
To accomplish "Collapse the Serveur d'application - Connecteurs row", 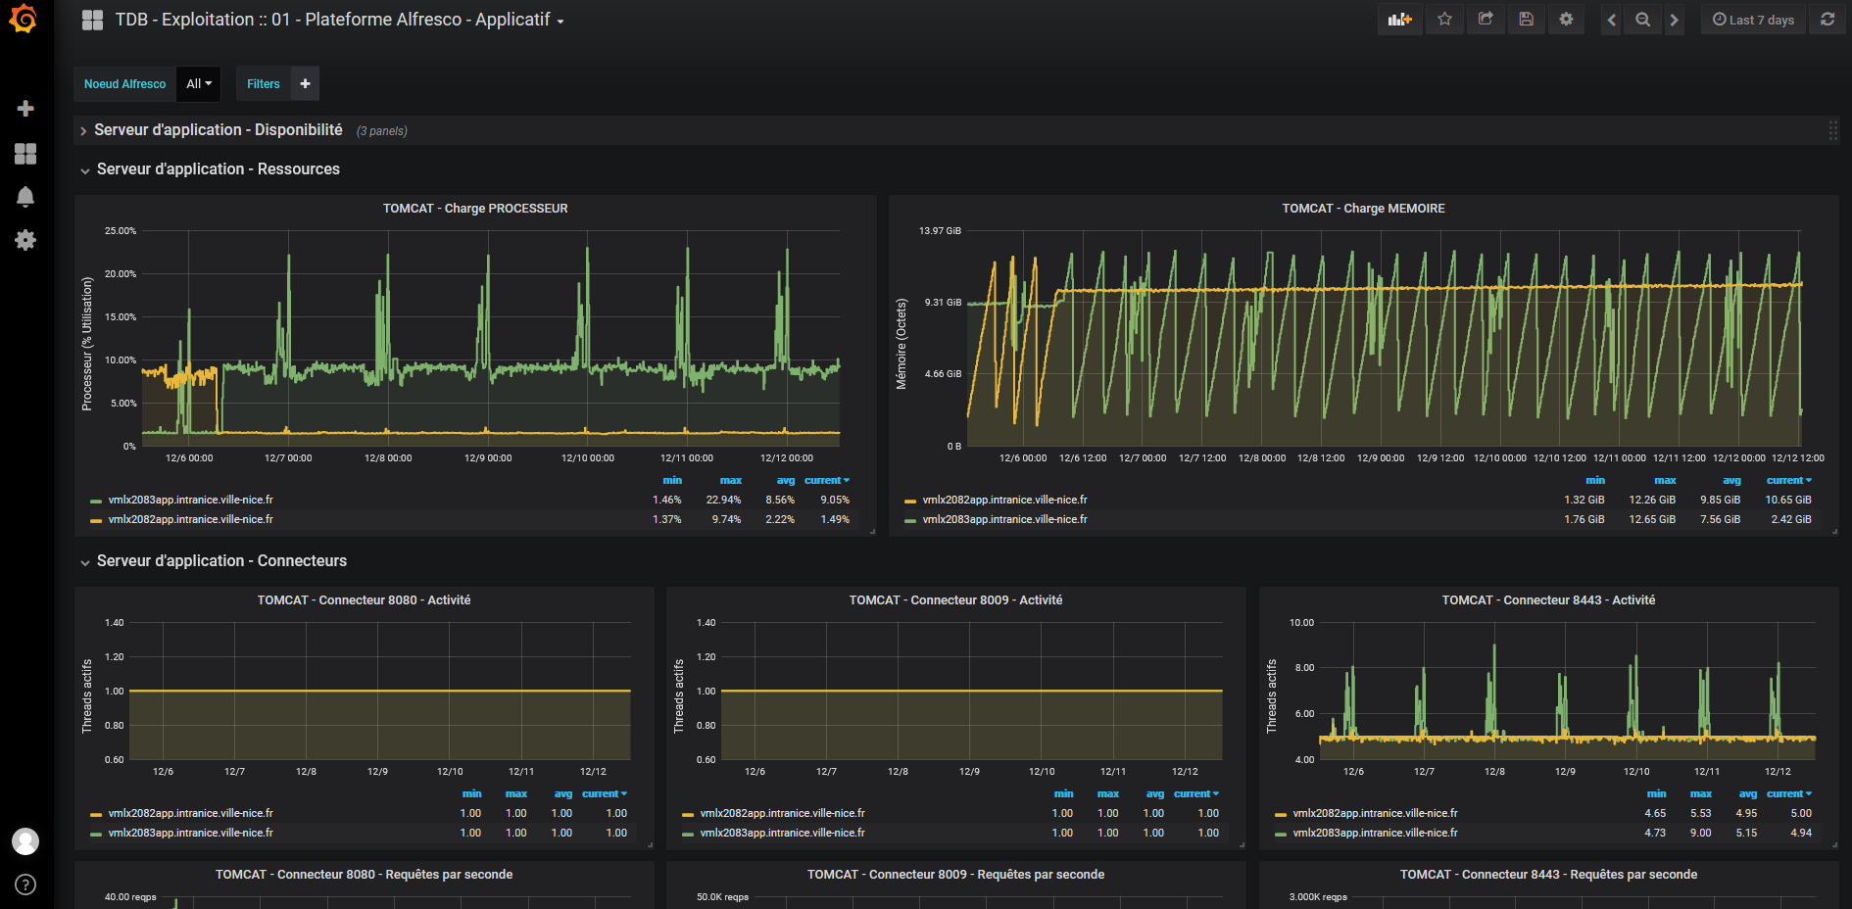I will tap(221, 561).
